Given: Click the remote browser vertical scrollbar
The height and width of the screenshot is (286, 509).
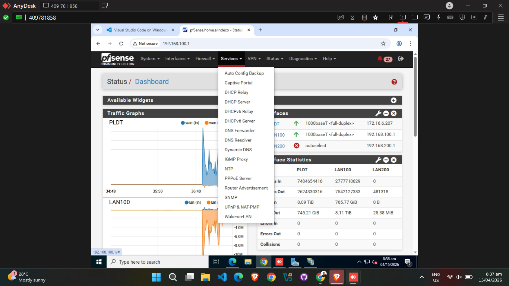Looking at the screenshot, I should click(415, 97).
